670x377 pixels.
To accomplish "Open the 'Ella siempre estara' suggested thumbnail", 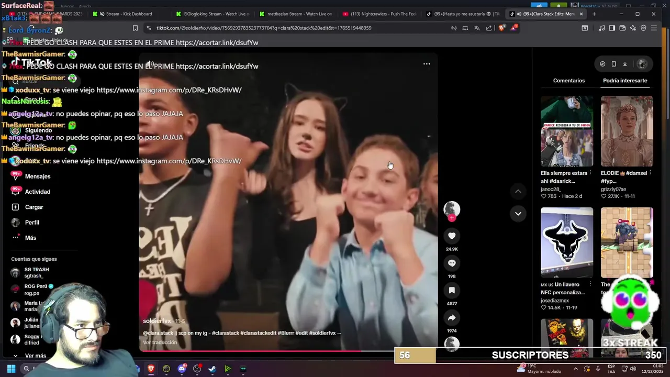I will (567, 131).
